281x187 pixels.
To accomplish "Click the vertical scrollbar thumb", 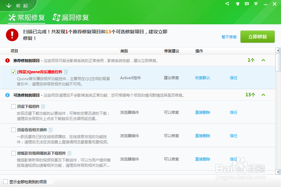I will point(278,62).
